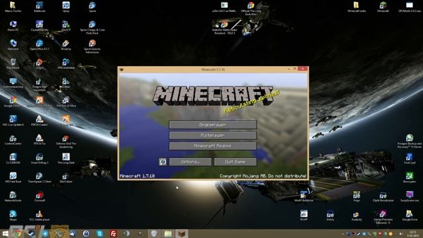The image size is (423, 238).
Task: Open the UPlay Unlimited shortcut icon
Action: click(66, 64)
